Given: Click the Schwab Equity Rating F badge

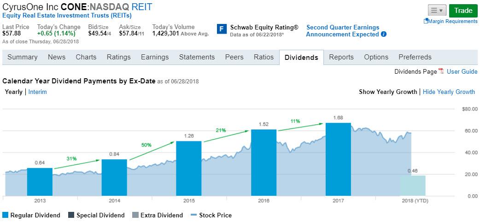Looking at the screenshot, I should [222, 29].
